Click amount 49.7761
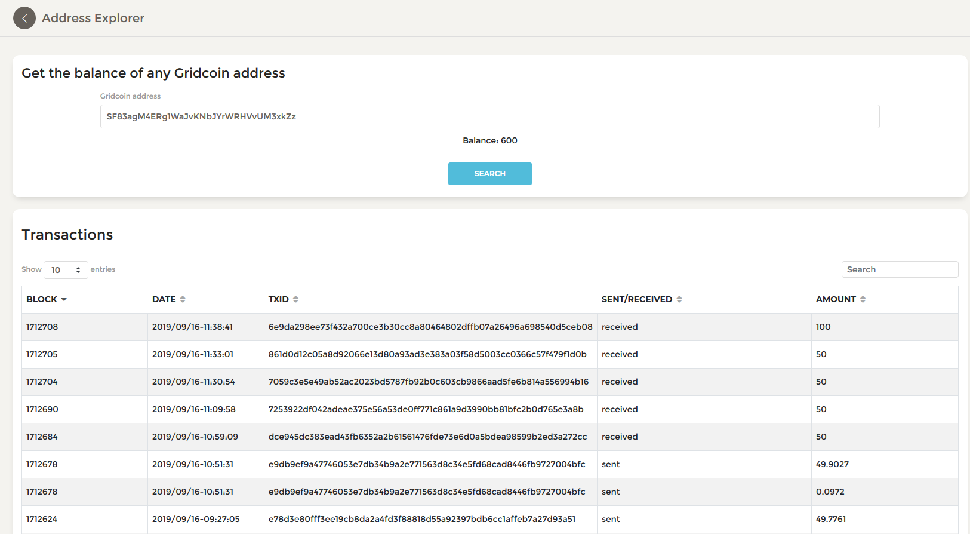 831,519
